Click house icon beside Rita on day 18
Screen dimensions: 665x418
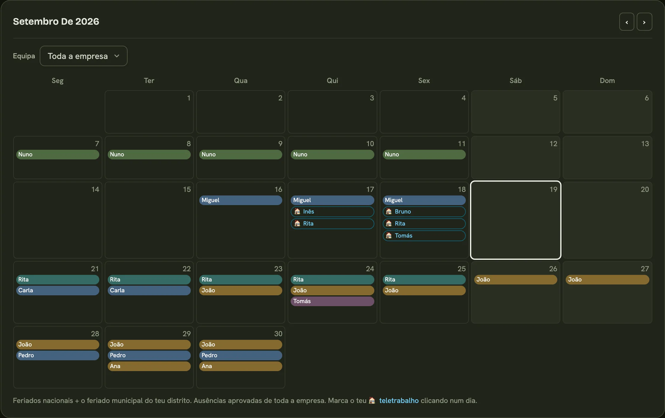[x=389, y=223]
